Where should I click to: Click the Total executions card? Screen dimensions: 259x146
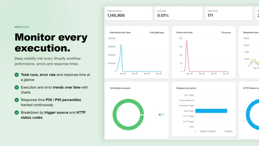pyautogui.click(x=128, y=14)
